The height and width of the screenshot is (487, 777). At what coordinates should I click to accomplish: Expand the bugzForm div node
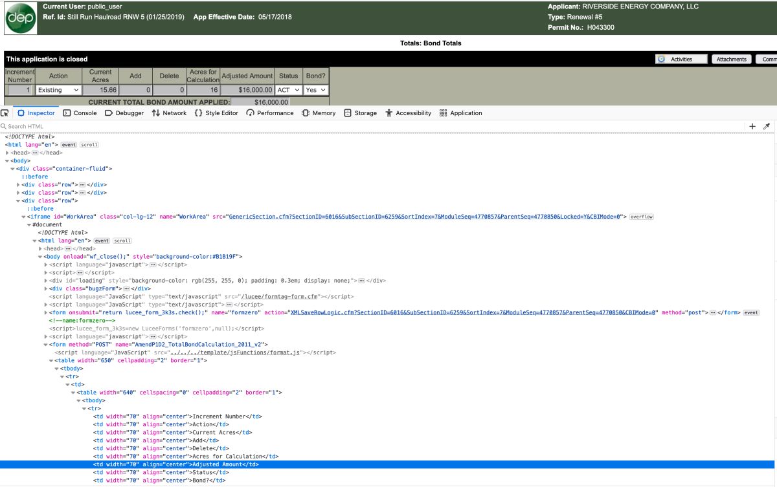tap(45, 288)
